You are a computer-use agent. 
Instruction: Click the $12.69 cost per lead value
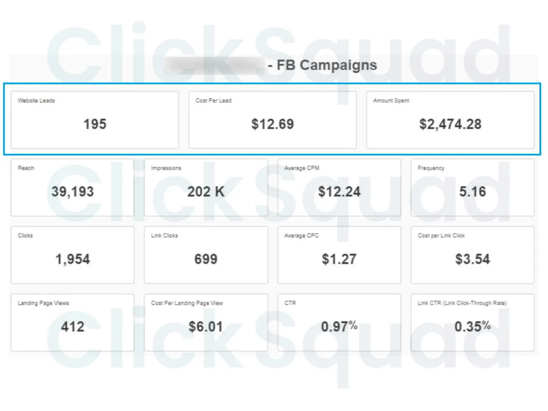point(273,124)
